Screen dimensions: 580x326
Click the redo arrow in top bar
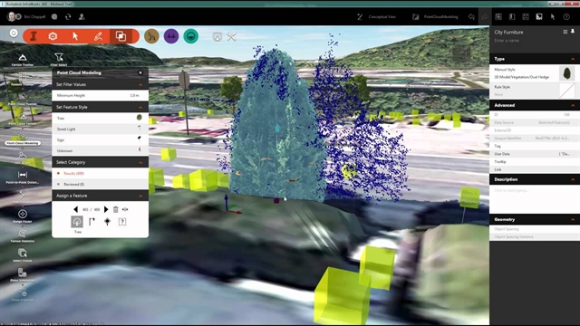(x=485, y=16)
